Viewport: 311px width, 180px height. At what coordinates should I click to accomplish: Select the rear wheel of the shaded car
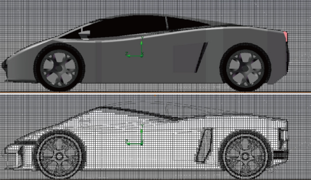pos(245,68)
